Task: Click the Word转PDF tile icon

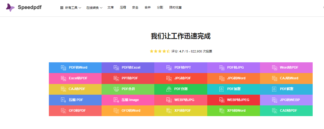Action: (x=275, y=67)
